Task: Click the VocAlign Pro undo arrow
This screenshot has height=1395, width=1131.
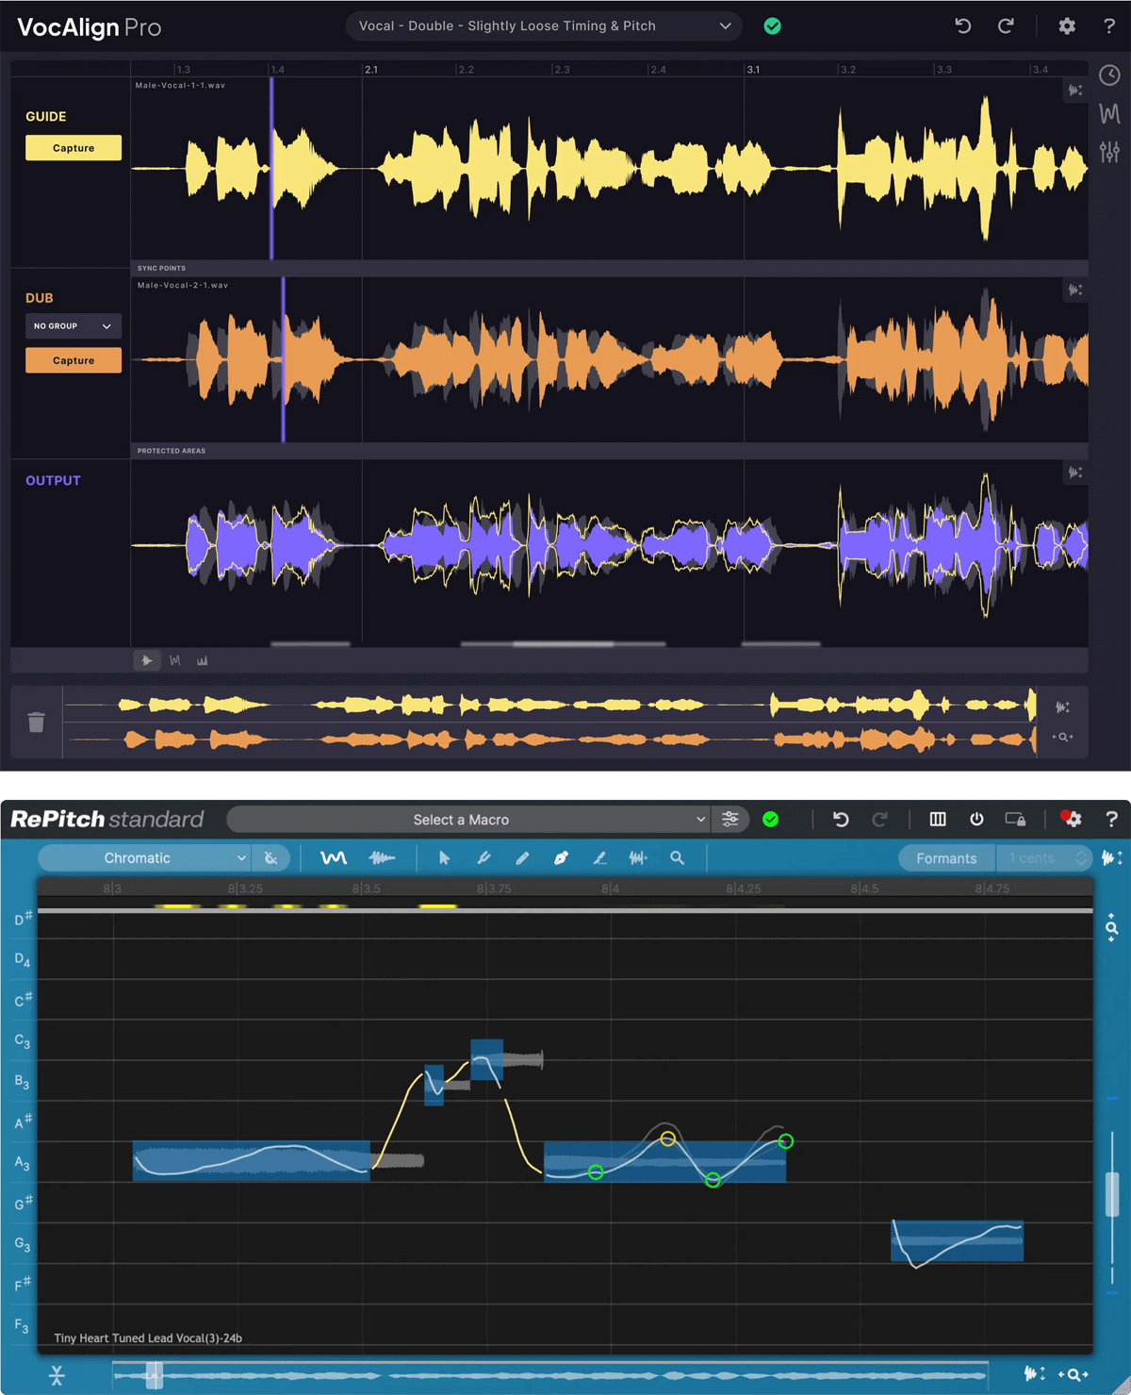Action: (962, 26)
